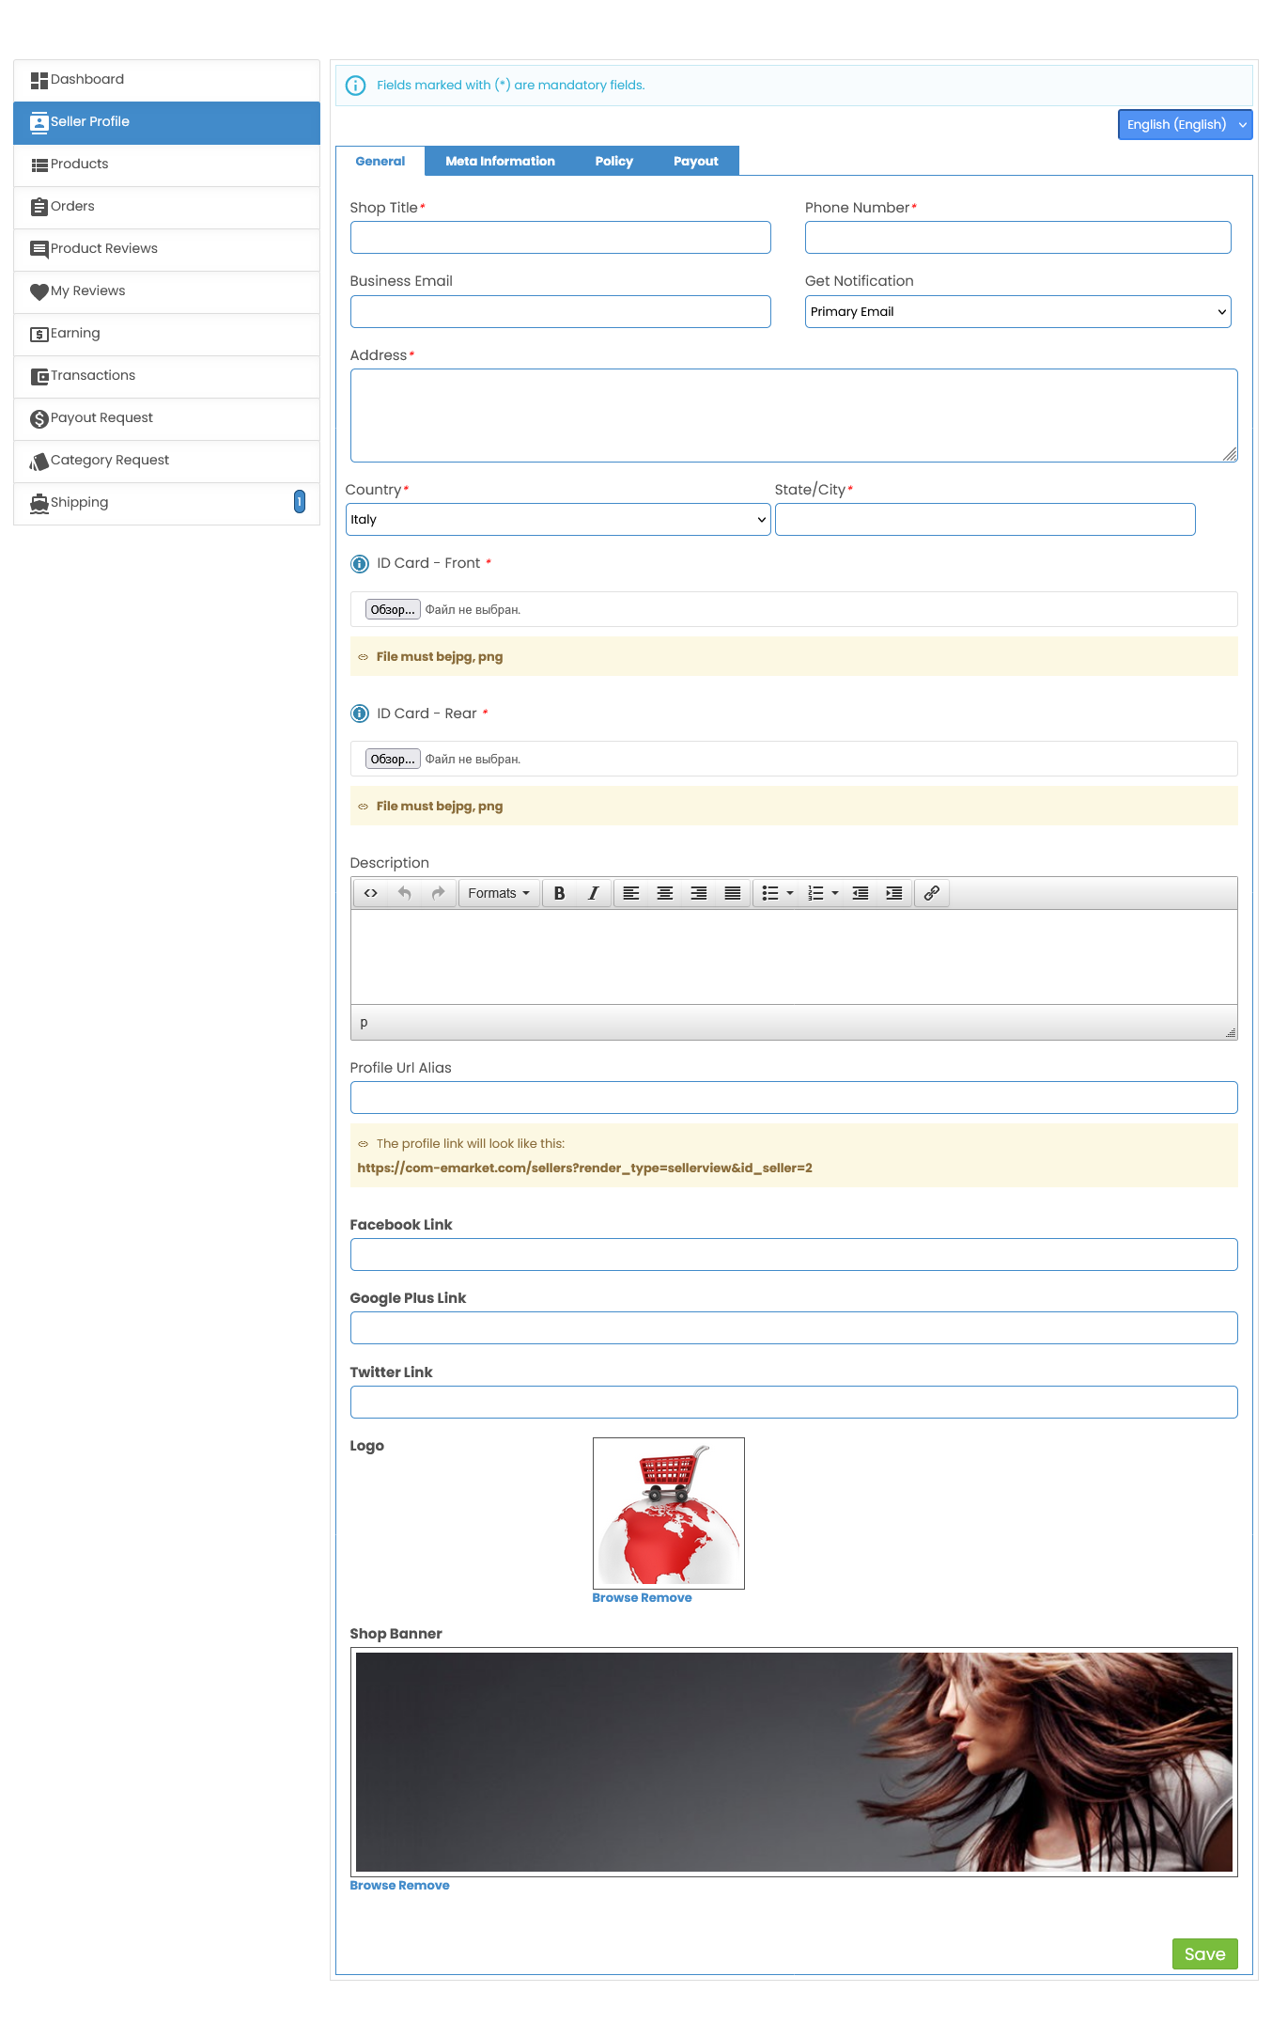
Task: Switch to the Meta Information tab
Action: click(500, 162)
